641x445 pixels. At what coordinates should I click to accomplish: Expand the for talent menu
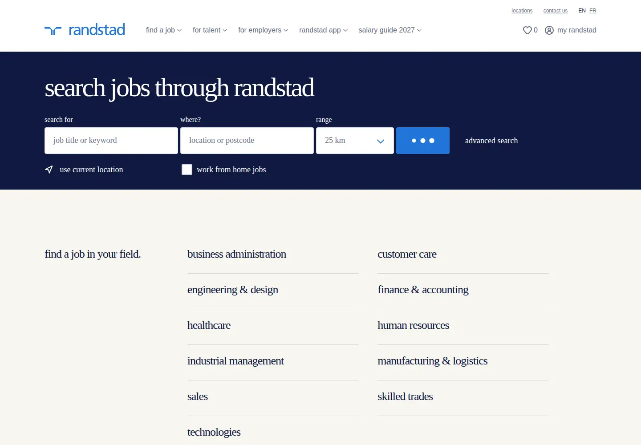[210, 30]
